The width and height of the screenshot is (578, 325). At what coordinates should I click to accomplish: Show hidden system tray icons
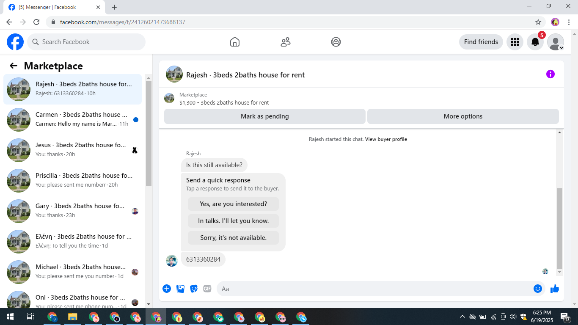[462, 317]
